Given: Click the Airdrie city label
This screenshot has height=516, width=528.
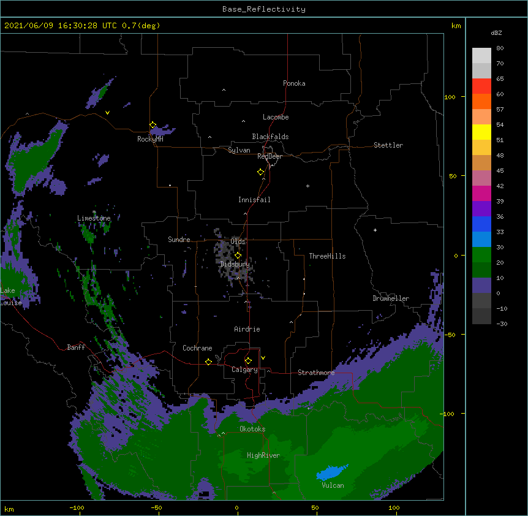Looking at the screenshot, I should pyautogui.click(x=247, y=329).
